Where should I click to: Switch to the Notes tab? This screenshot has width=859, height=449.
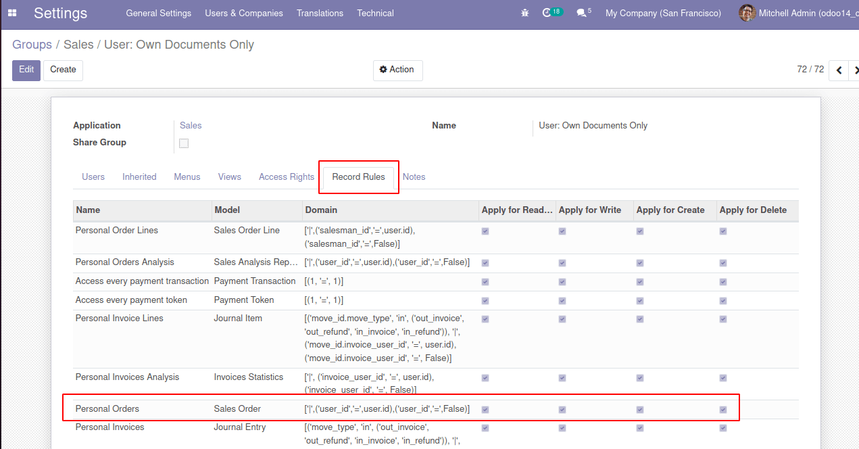(x=414, y=177)
